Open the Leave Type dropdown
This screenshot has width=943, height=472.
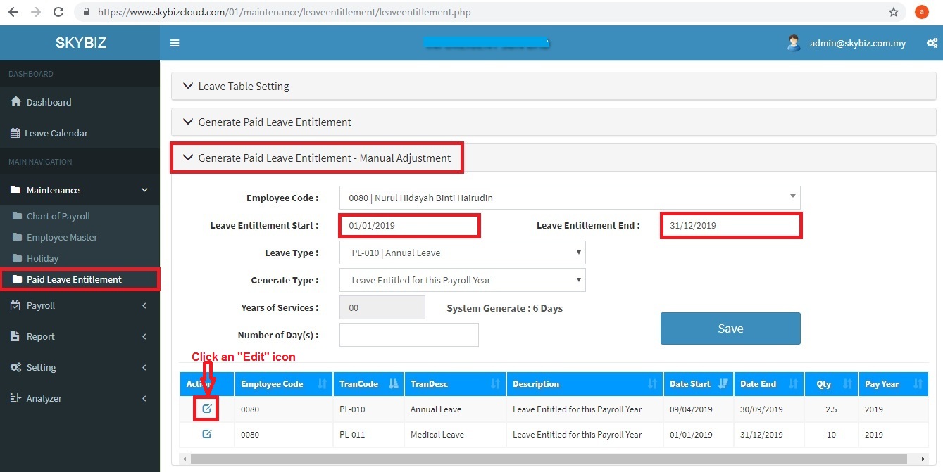tap(462, 253)
